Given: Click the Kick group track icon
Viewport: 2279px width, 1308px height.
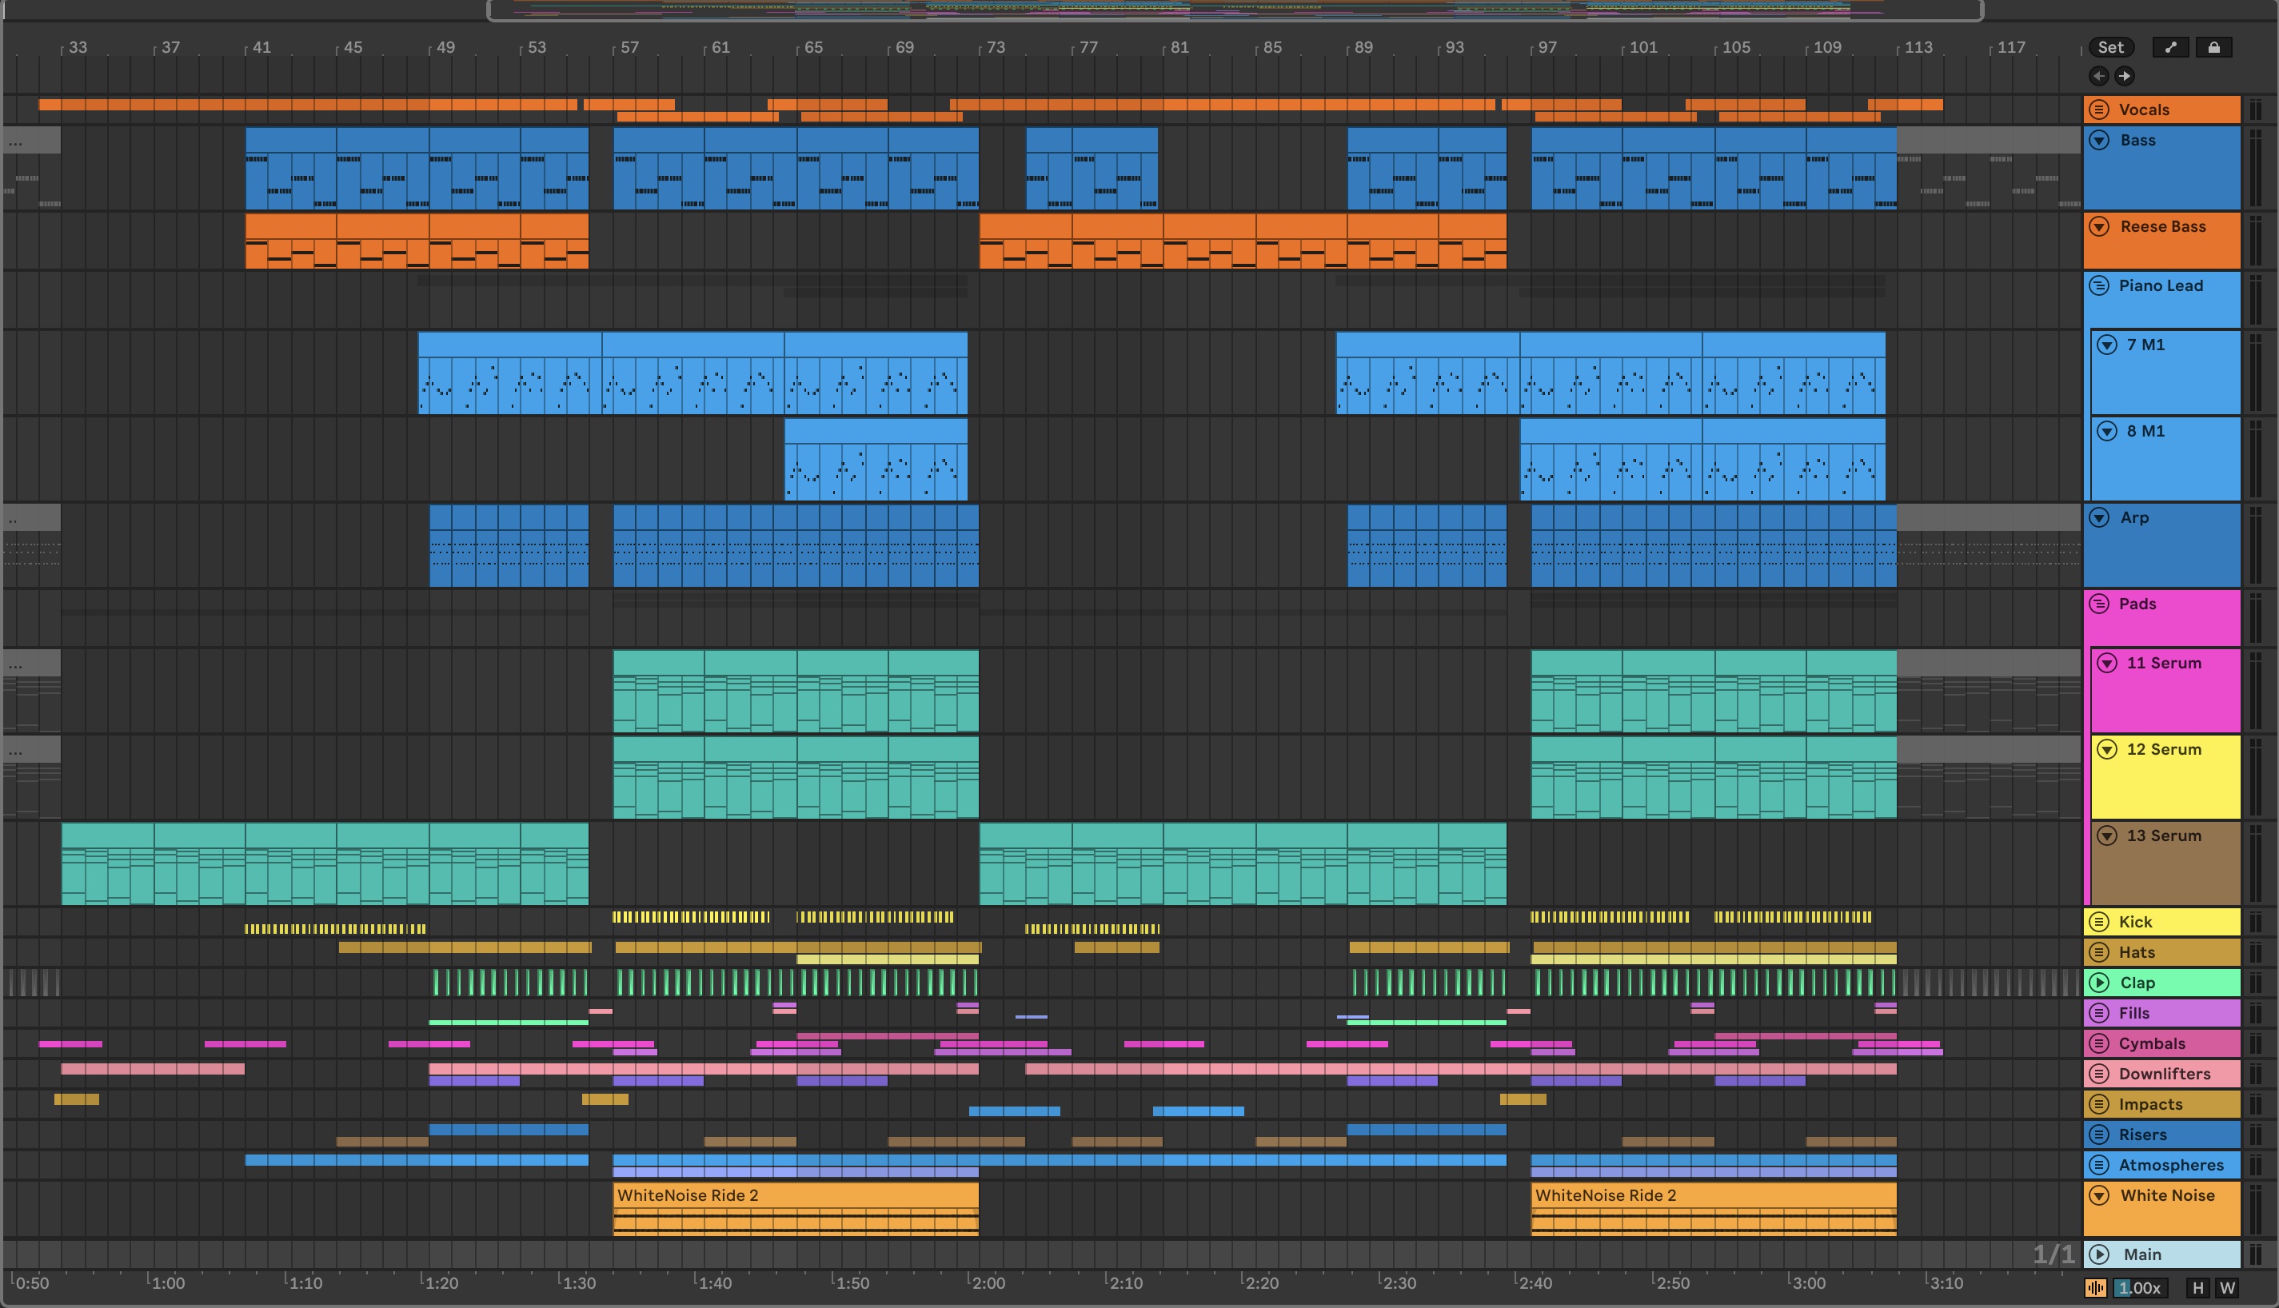Looking at the screenshot, I should (x=2098, y=922).
